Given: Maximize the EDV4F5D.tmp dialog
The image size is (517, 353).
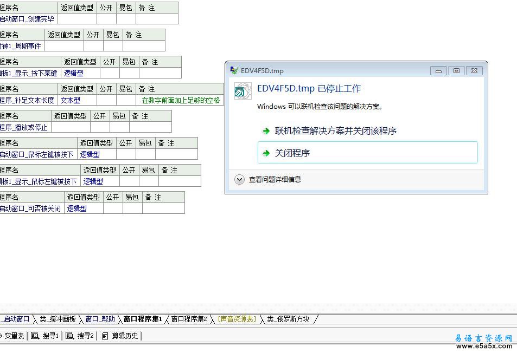Looking at the screenshot, I should tap(456, 71).
